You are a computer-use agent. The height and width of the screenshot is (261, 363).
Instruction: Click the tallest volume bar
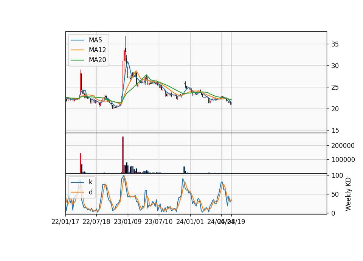click(x=123, y=155)
